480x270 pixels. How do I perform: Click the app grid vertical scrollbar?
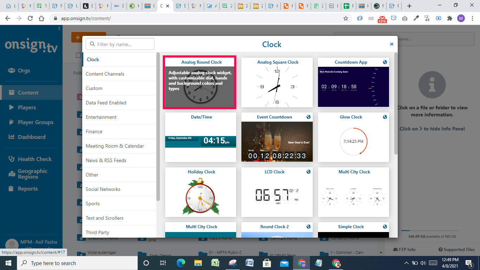[x=396, y=104]
